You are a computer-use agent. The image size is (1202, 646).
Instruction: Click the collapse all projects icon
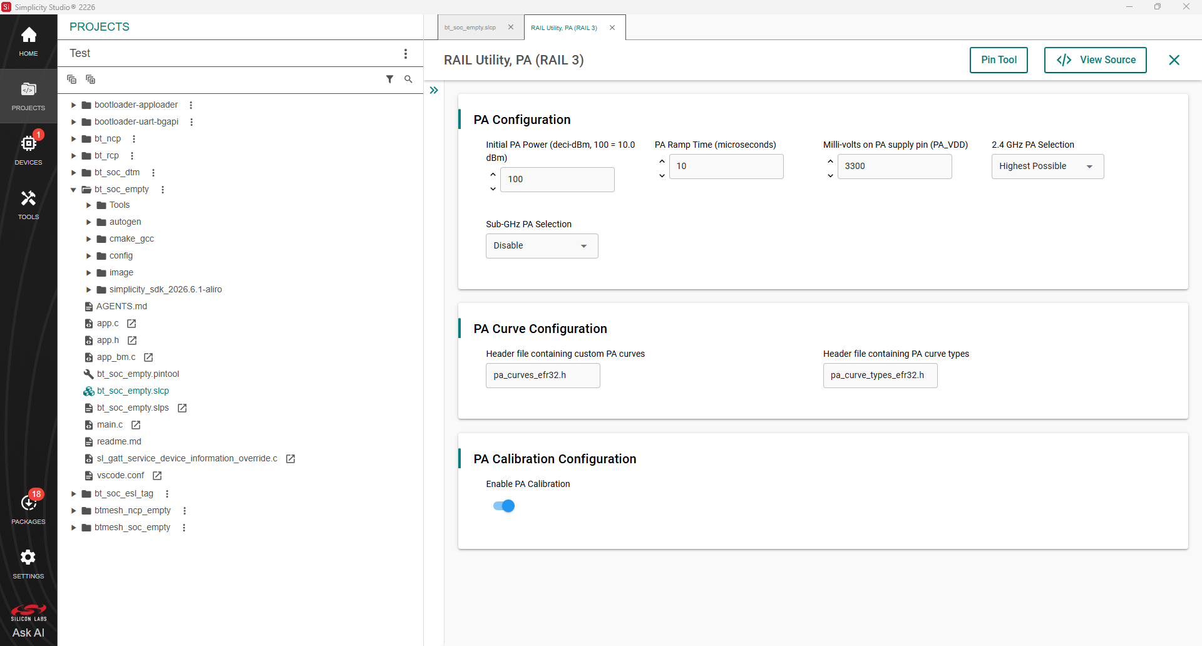tap(71, 79)
